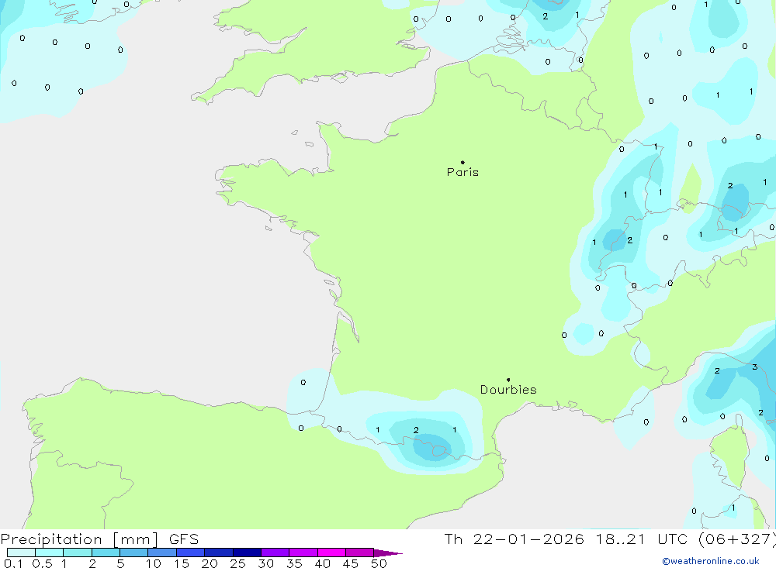Select the Dourbies location dot marker
Image resolution: width=776 pixels, height=568 pixels.
[508, 380]
